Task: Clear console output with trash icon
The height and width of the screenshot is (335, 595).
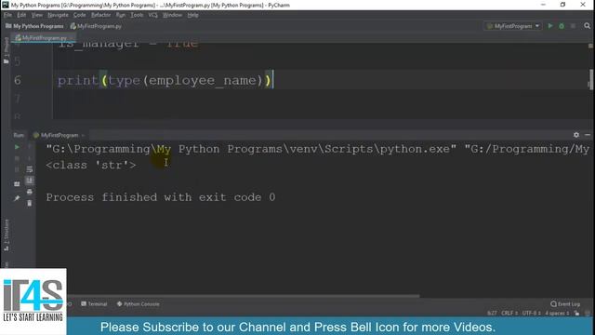Action: click(29, 203)
